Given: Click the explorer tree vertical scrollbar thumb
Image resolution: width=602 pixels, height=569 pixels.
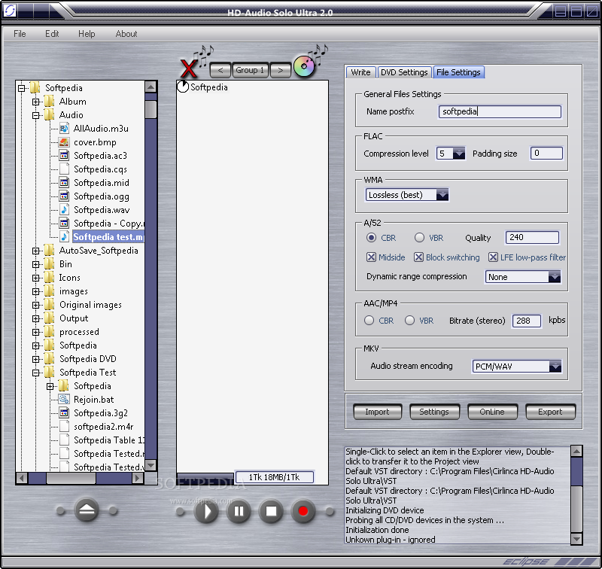Looking at the screenshot, I should (x=151, y=109).
